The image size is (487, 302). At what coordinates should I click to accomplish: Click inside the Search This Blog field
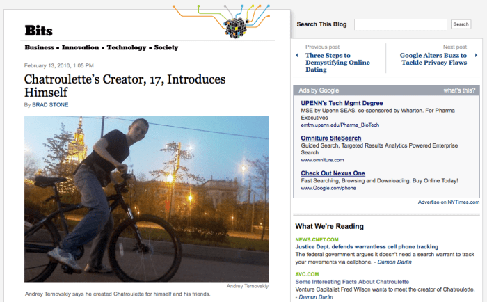coord(400,24)
